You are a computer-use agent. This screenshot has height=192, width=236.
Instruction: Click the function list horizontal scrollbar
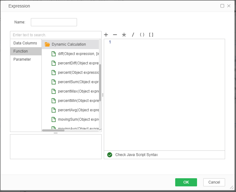(x=53, y=130)
